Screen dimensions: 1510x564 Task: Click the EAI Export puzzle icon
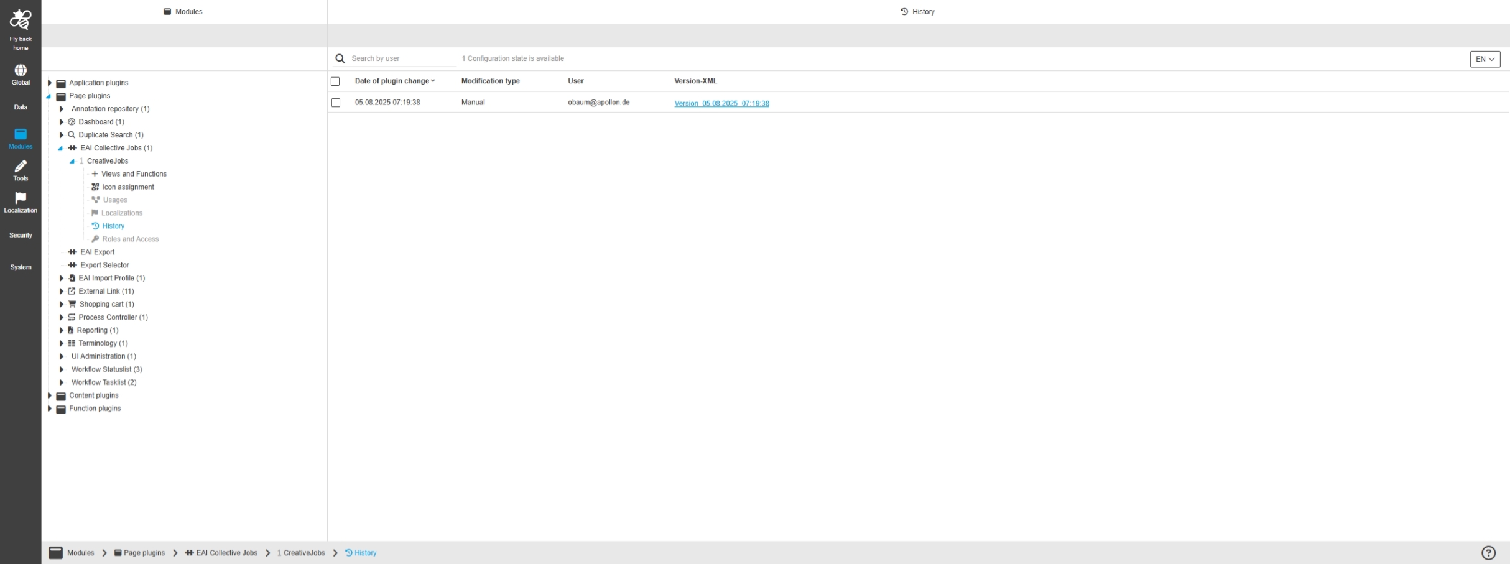(x=72, y=252)
